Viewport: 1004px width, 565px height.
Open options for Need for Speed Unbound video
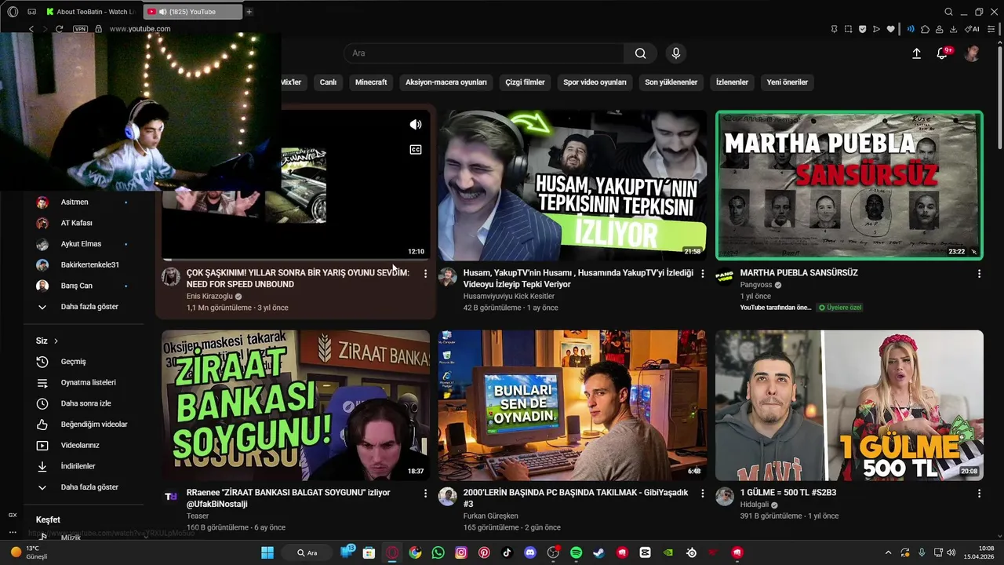425,273
